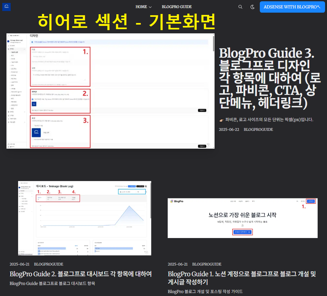Click the 2025-06-22 date text
Screen dimensions: 327x296
click(229, 130)
